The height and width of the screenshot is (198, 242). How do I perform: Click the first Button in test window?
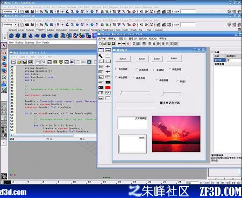point(123,58)
